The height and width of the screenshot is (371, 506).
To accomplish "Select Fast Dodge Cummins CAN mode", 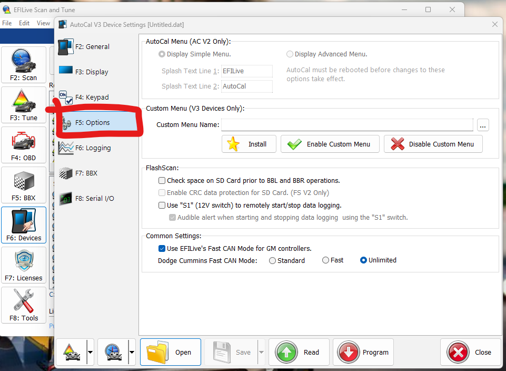I will click(325, 260).
